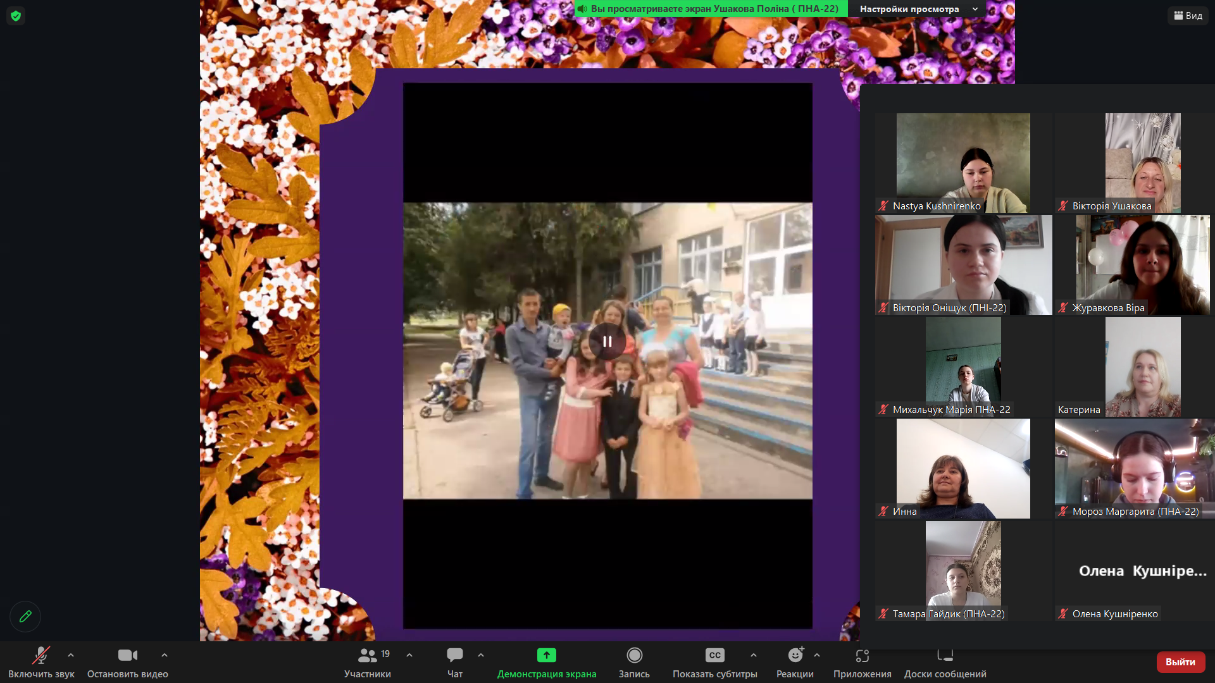The image size is (1215, 683).
Task: Start recording with Запись button
Action: [634, 661]
